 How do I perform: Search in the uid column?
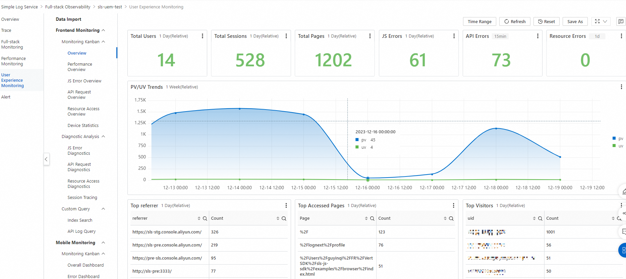(x=540, y=218)
